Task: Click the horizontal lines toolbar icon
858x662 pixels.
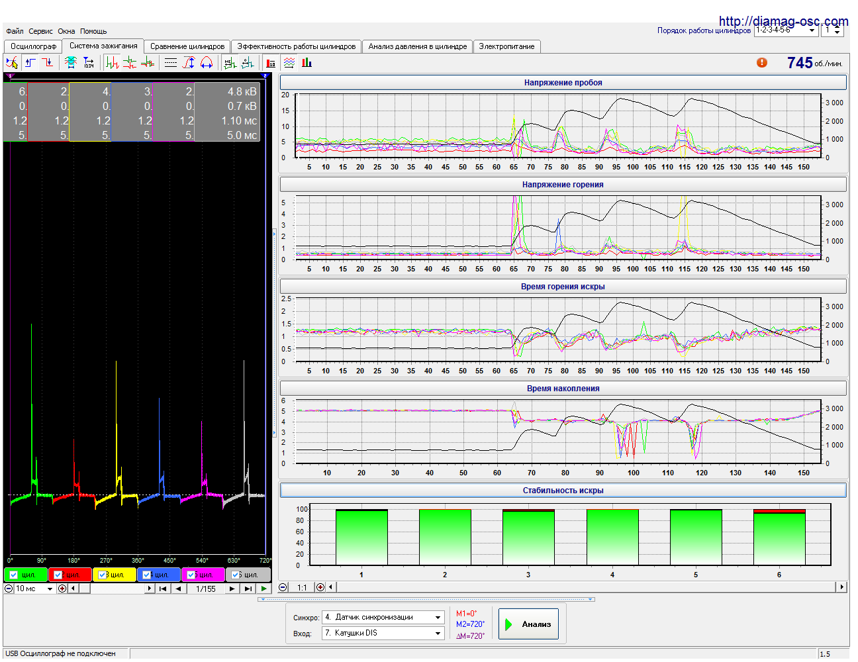Action: (x=171, y=63)
